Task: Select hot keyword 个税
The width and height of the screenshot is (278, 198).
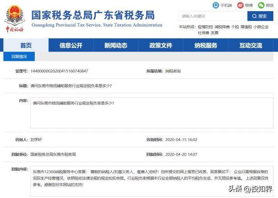Action: 235,27
